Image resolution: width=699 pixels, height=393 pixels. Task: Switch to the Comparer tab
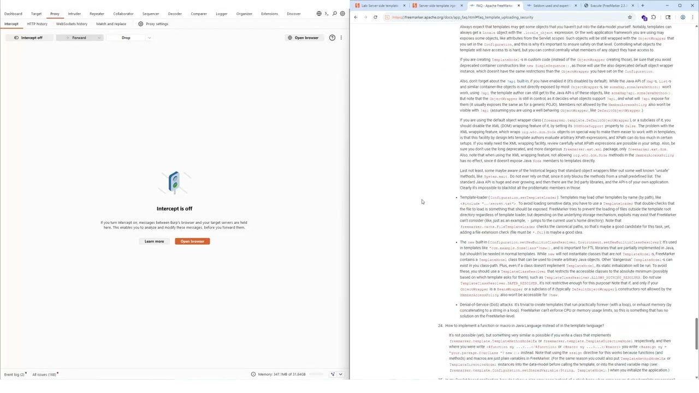[x=199, y=14]
